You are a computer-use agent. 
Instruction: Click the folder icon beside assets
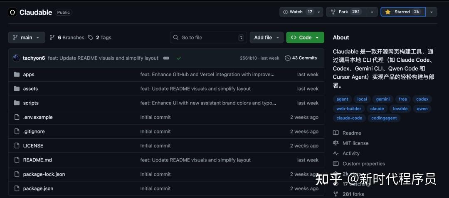tap(17, 89)
